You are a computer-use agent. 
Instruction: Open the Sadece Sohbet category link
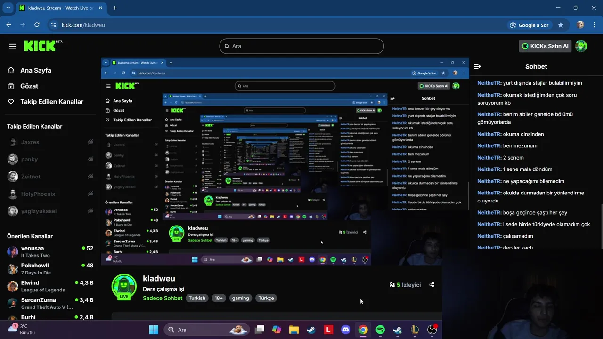163,298
